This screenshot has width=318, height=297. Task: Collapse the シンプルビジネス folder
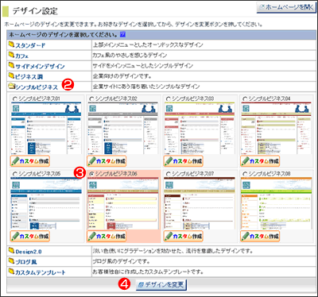point(37,87)
